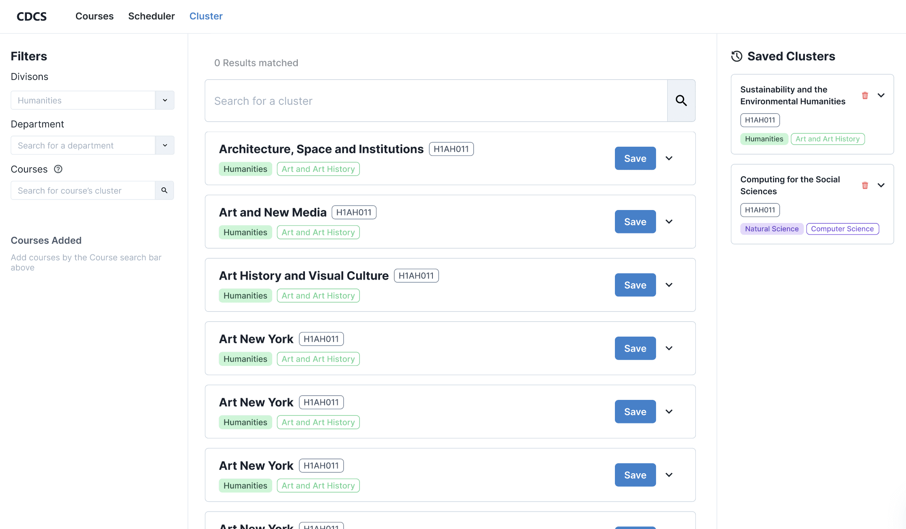
Task: Save Architecture, Space and Institutions cluster
Action: pos(635,158)
